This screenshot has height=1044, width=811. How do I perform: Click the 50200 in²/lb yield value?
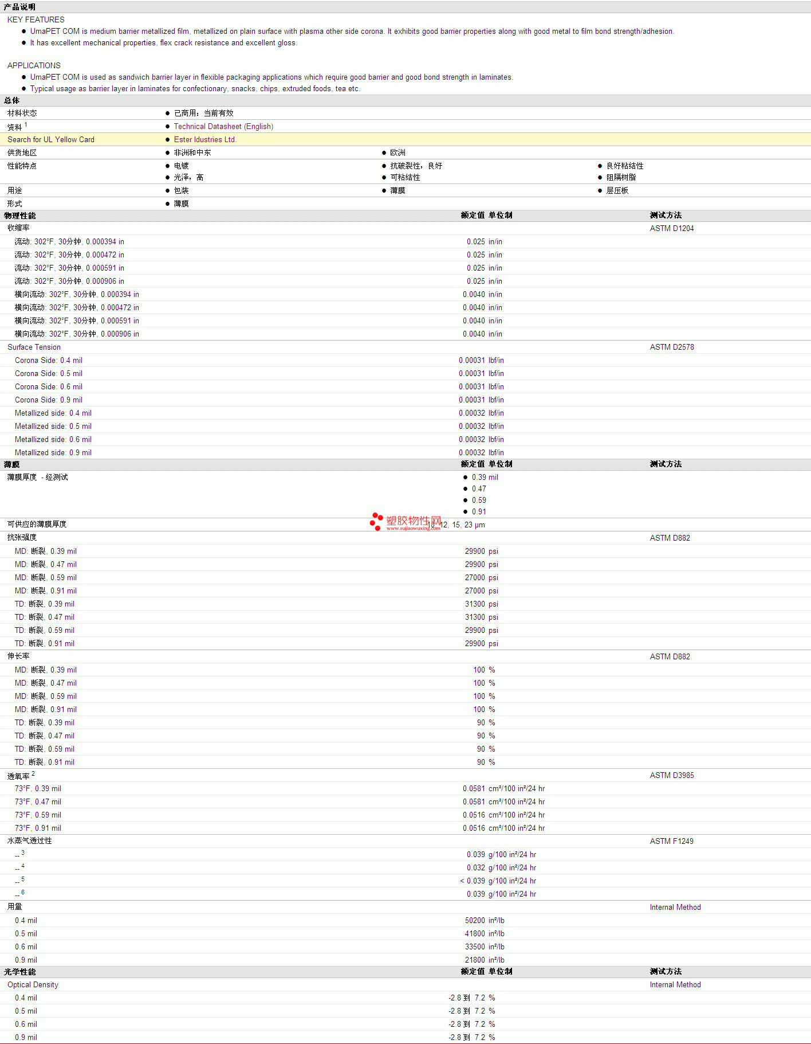click(x=485, y=920)
